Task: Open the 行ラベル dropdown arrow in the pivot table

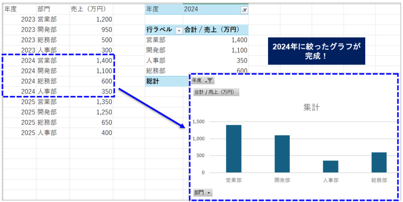Action: tap(179, 31)
